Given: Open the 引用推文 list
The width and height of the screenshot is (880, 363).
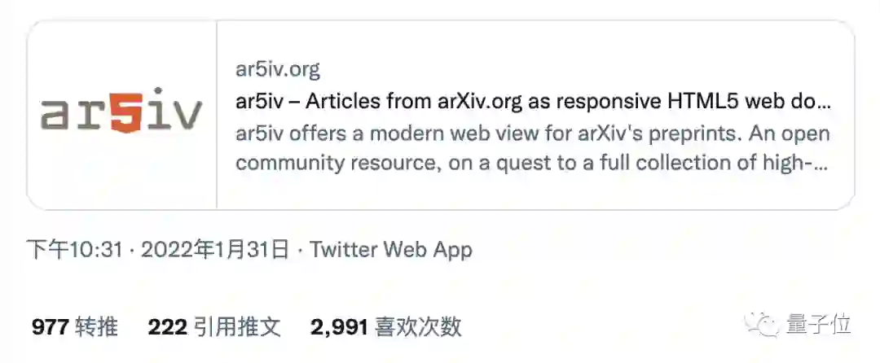Looking at the screenshot, I should (237, 326).
